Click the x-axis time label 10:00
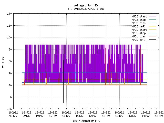The height and width of the screenshot is (123, 164). [x=39, y=116]
